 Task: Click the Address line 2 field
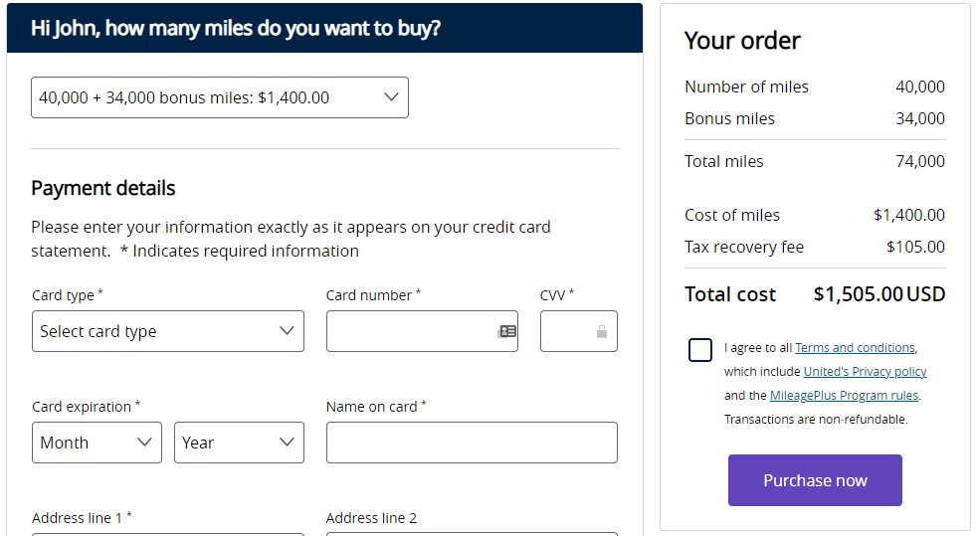click(x=472, y=534)
